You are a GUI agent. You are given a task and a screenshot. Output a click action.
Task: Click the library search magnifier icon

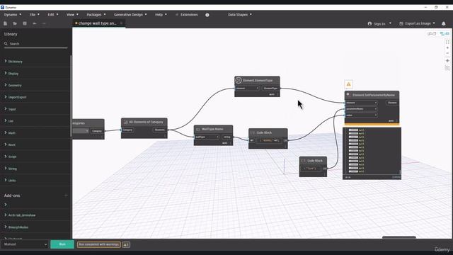pyautogui.click(x=6, y=44)
